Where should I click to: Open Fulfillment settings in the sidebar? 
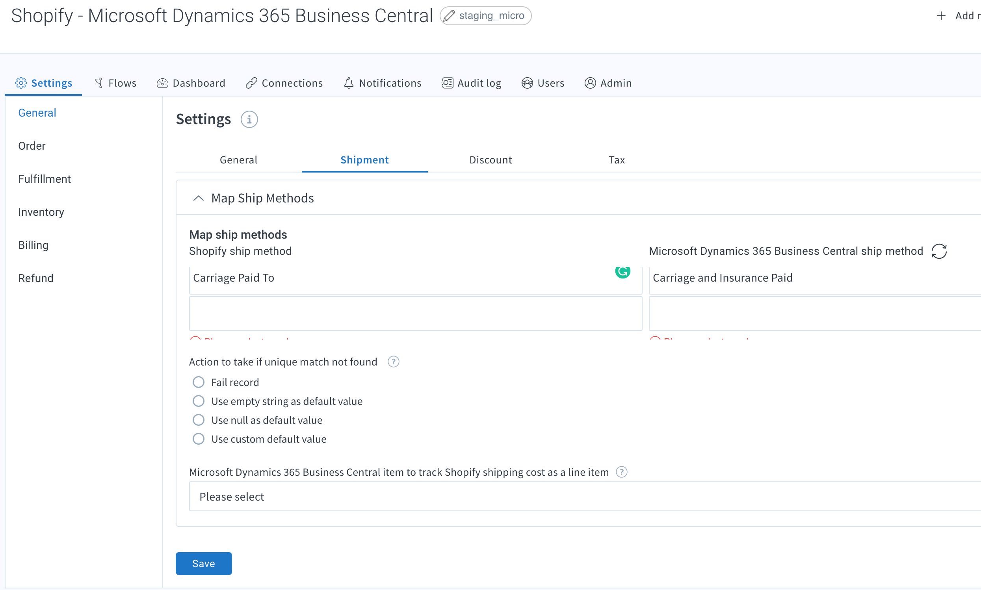tap(45, 179)
